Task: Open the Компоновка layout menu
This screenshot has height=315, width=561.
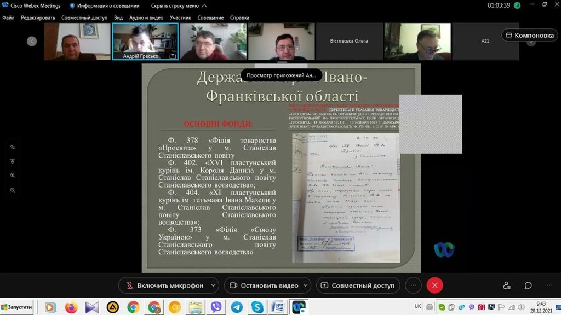Action: (x=530, y=36)
